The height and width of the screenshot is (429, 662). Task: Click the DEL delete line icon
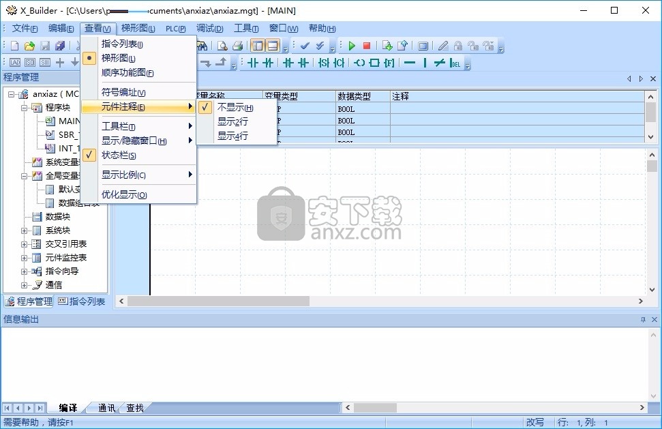coord(455,63)
